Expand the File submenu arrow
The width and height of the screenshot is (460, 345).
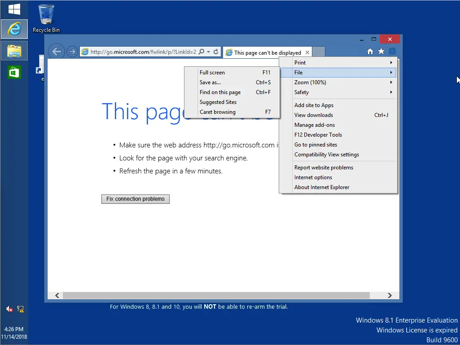pos(391,72)
